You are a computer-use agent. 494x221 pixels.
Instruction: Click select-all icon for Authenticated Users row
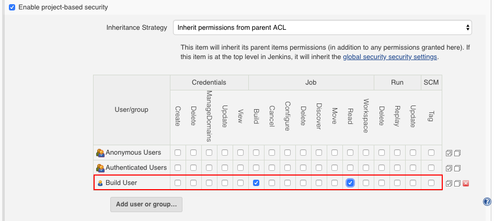[449, 168]
